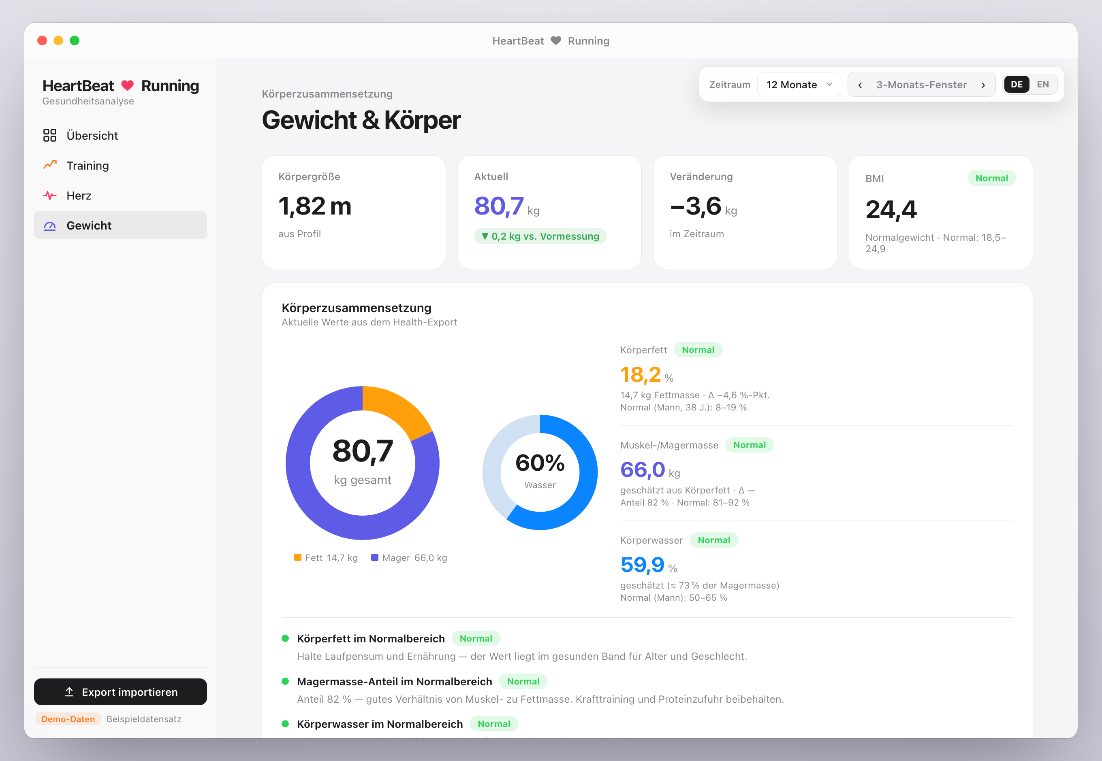Click the grey heart in the title bar

click(x=555, y=40)
